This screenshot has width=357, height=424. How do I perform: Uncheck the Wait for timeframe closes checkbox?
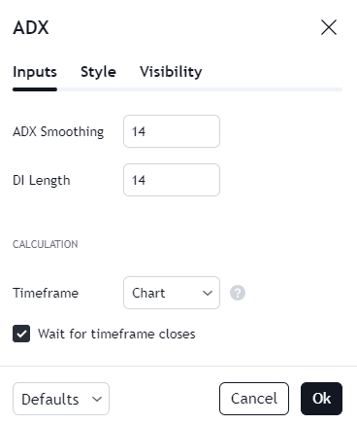coord(21,334)
